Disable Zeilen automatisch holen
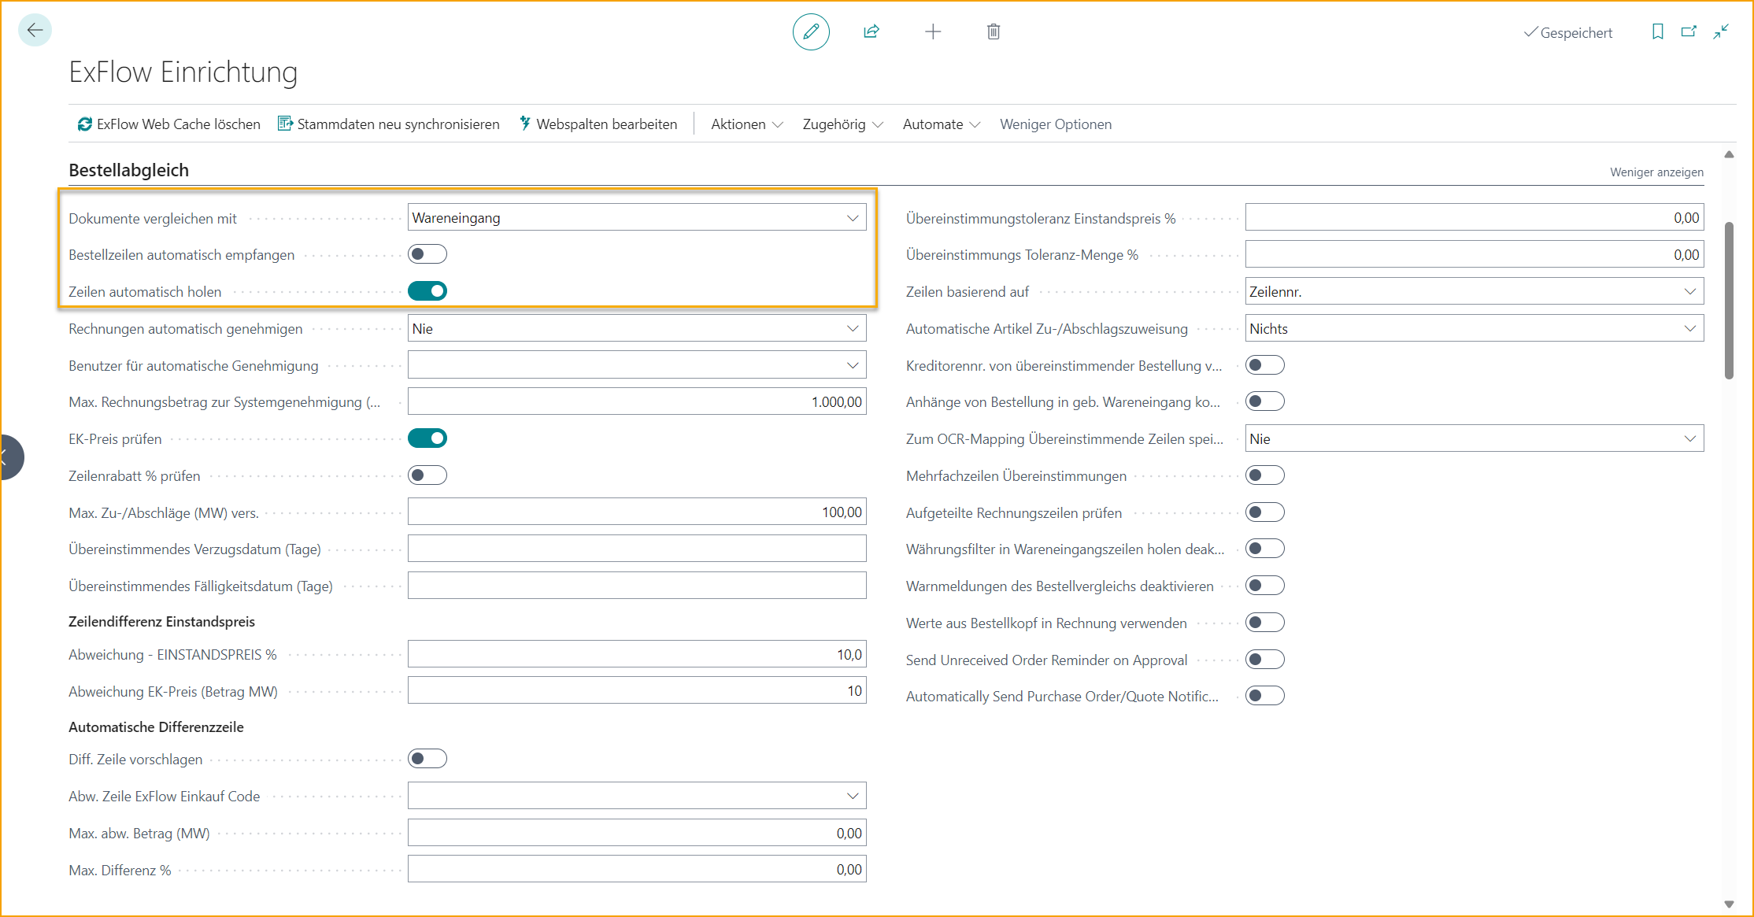Image resolution: width=1754 pixels, height=917 pixels. coord(427,291)
